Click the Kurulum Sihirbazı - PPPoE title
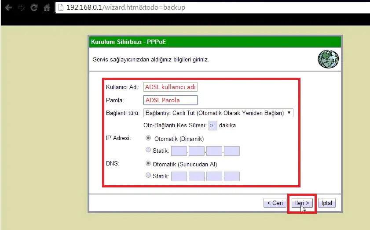 128,42
